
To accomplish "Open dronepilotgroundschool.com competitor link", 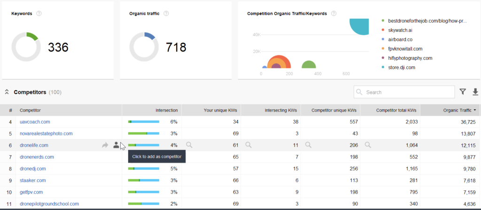I will [x=49, y=204].
